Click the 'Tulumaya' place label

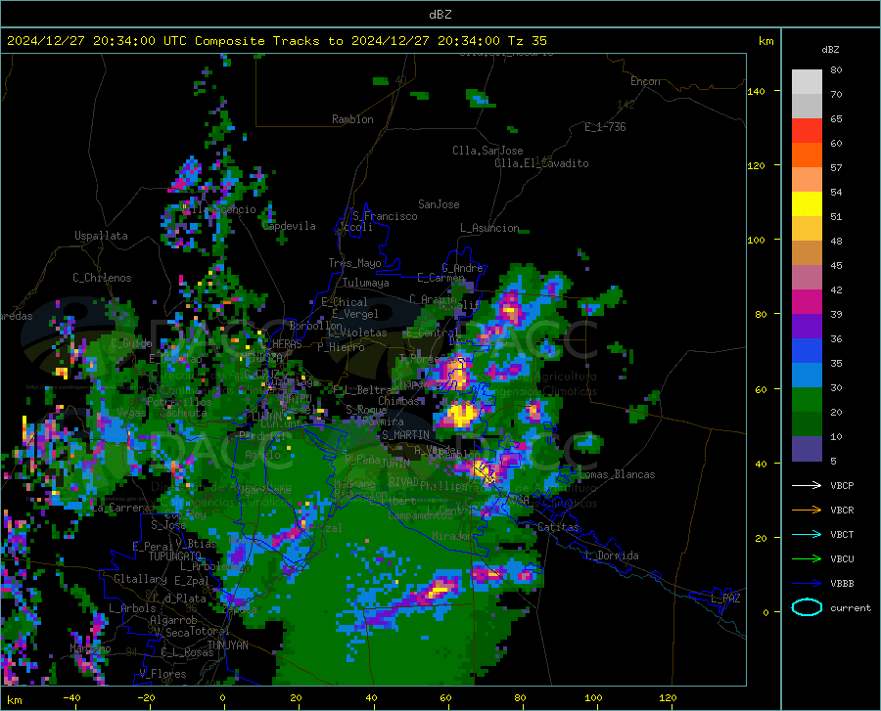(x=366, y=283)
